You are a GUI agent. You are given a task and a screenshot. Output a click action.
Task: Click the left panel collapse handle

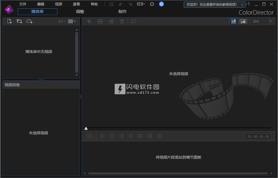coord(81,97)
